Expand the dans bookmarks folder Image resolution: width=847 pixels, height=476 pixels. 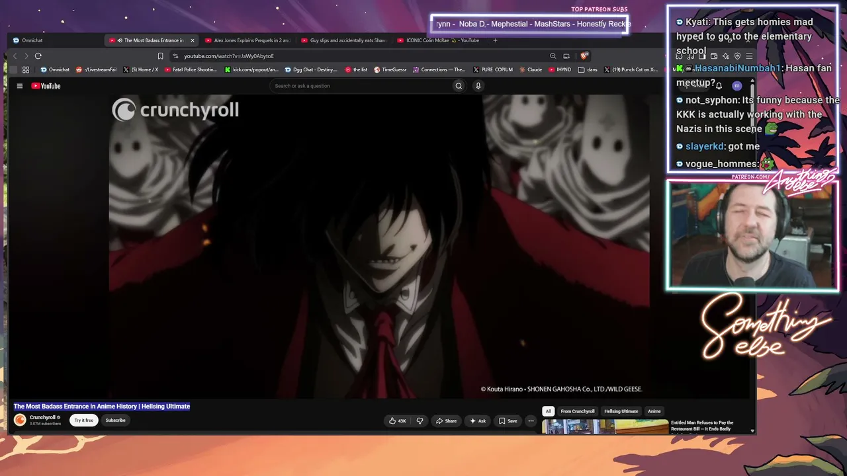(x=587, y=69)
